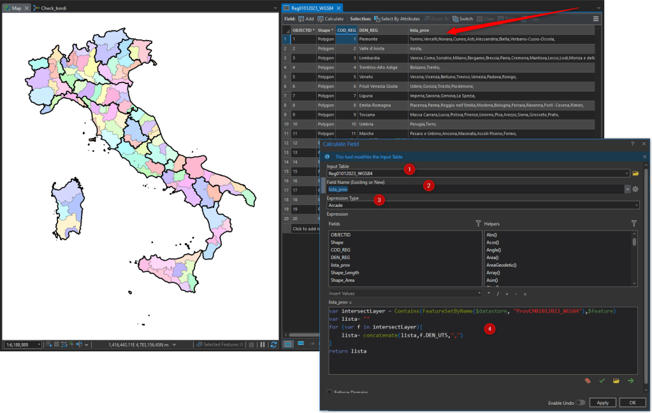Image resolution: width=652 pixels, height=413 pixels.
Task: Open the Calculate Field tool from table toolbar
Action: point(330,18)
